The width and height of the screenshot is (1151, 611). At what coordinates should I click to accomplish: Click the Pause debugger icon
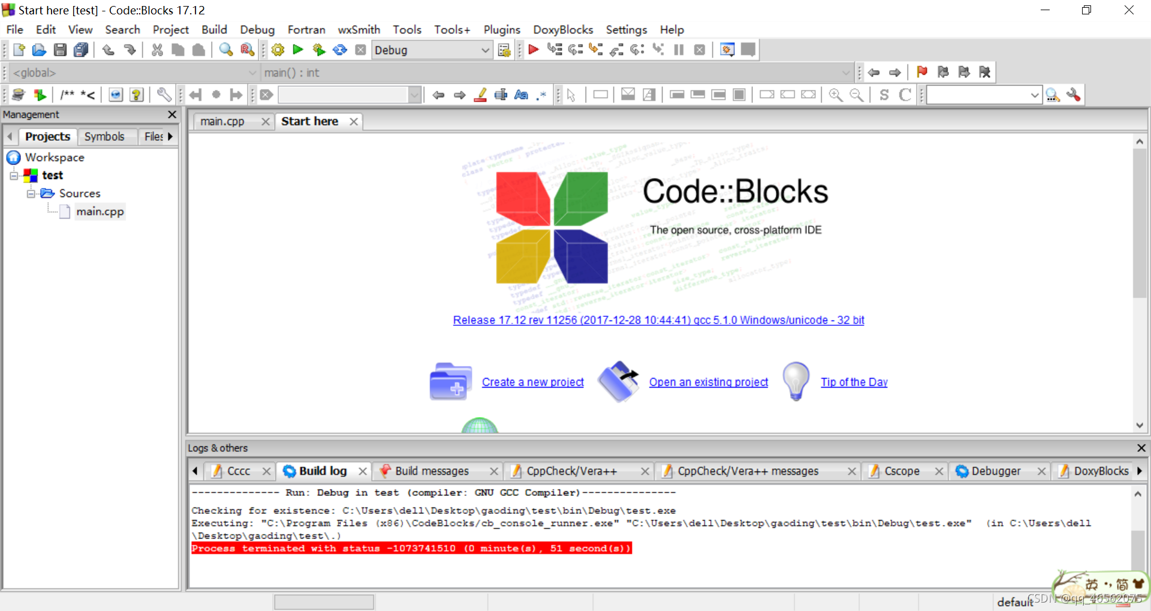click(679, 50)
